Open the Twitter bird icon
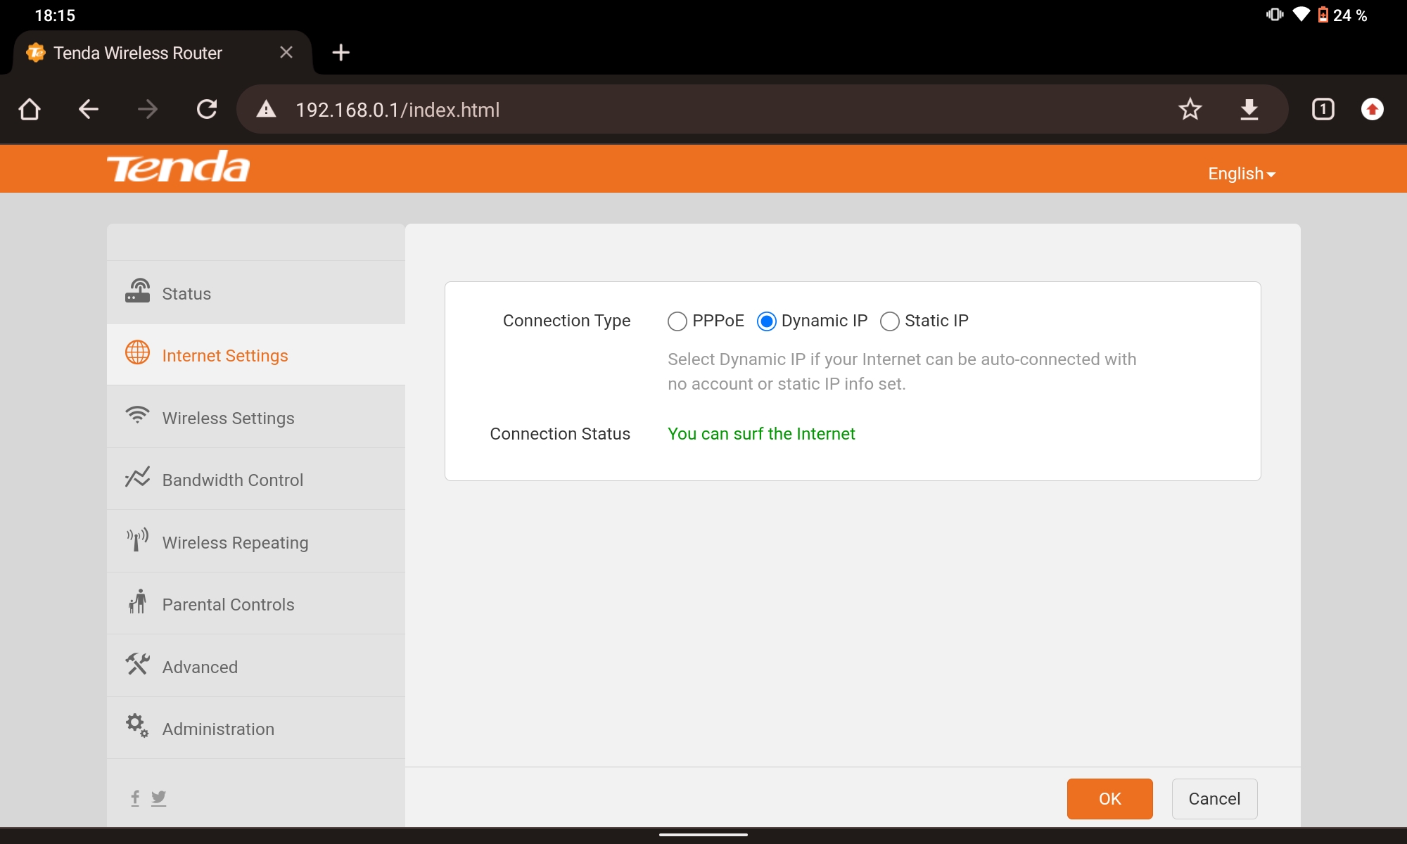 pos(159,798)
